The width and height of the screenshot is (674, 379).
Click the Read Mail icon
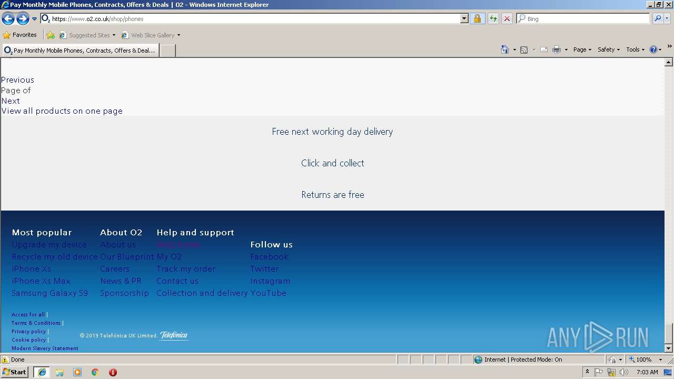pos(544,49)
